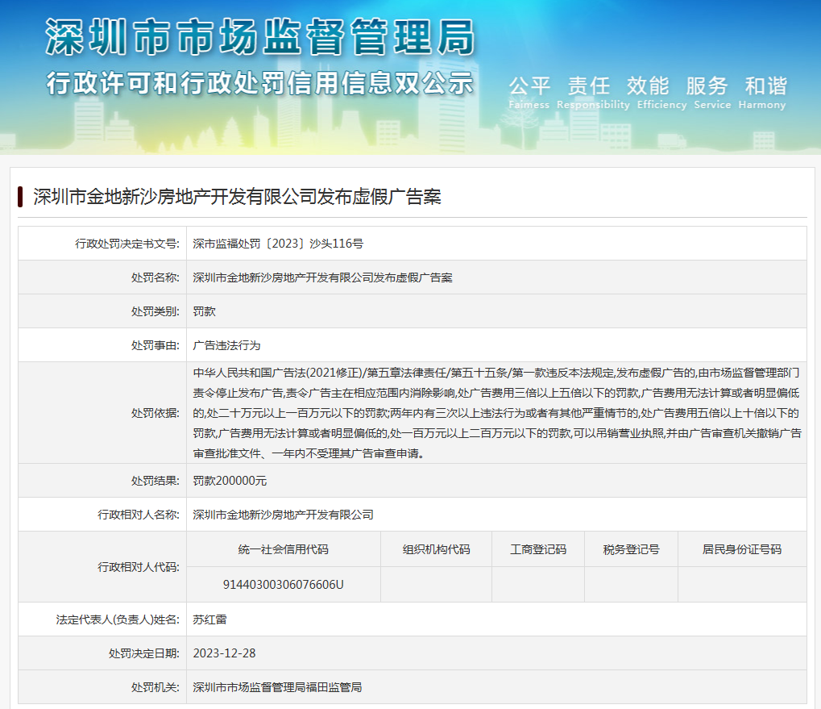This screenshot has height=709, width=821.
Task: Click the page heading about 发布虚假广告案
Action: pyautogui.click(x=237, y=197)
